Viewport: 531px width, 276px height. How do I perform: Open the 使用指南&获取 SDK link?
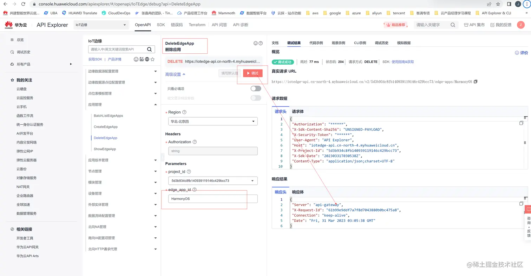(403, 62)
